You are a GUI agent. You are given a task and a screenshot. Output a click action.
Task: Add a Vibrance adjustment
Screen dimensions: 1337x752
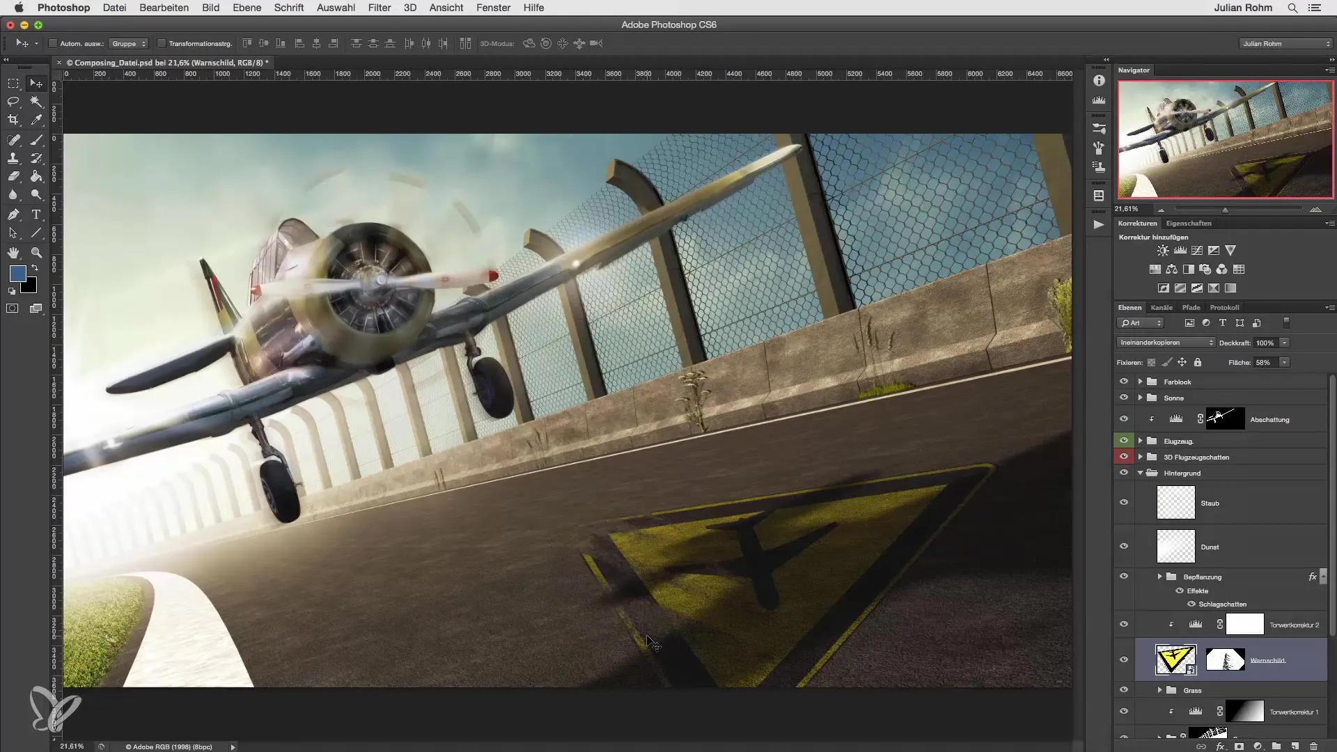pos(1230,251)
